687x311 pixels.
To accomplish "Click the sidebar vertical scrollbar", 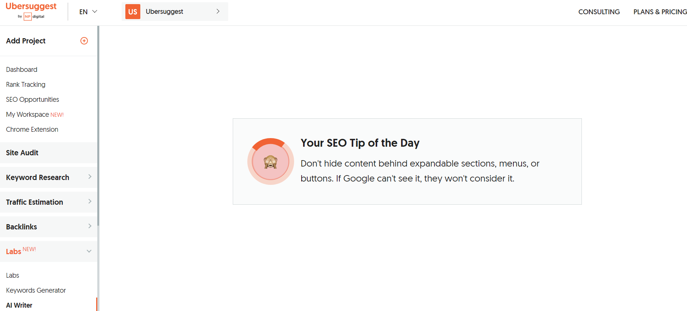I will click(x=98, y=126).
